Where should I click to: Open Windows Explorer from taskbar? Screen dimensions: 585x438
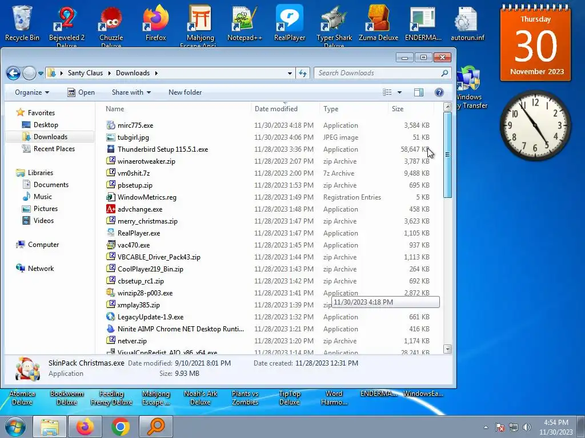[50, 427]
